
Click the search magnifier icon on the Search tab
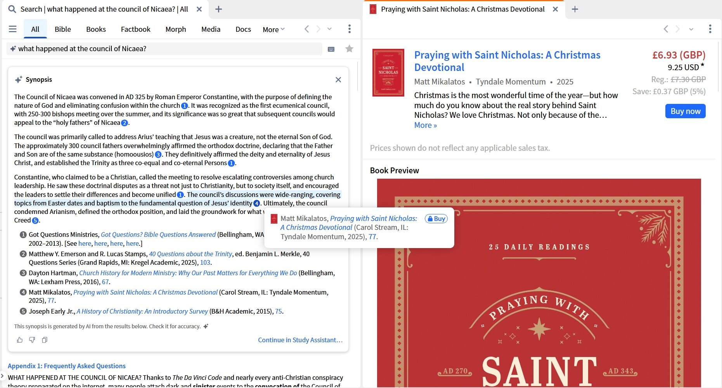[x=12, y=9]
